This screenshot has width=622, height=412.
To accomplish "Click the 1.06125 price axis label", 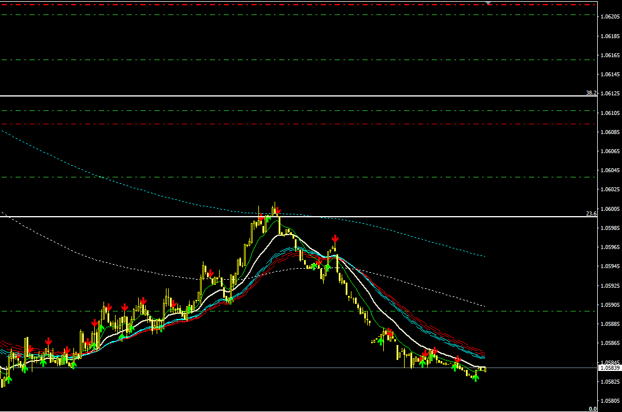I will pos(610,94).
